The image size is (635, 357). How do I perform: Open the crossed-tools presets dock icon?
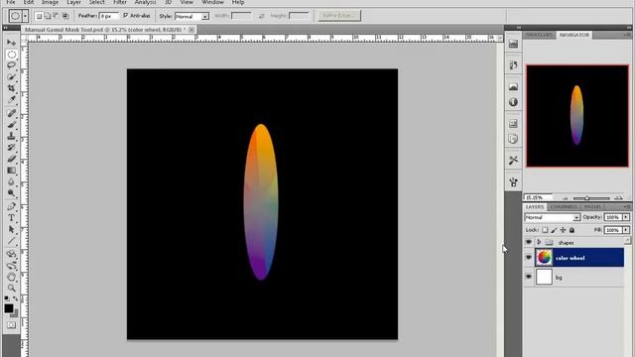tap(513, 161)
